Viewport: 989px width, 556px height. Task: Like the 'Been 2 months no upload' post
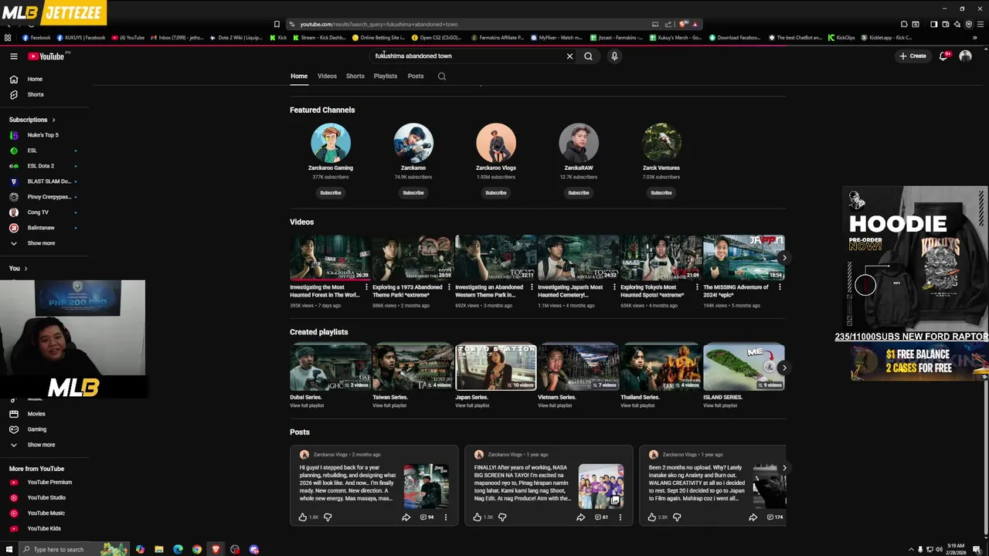pyautogui.click(x=652, y=517)
